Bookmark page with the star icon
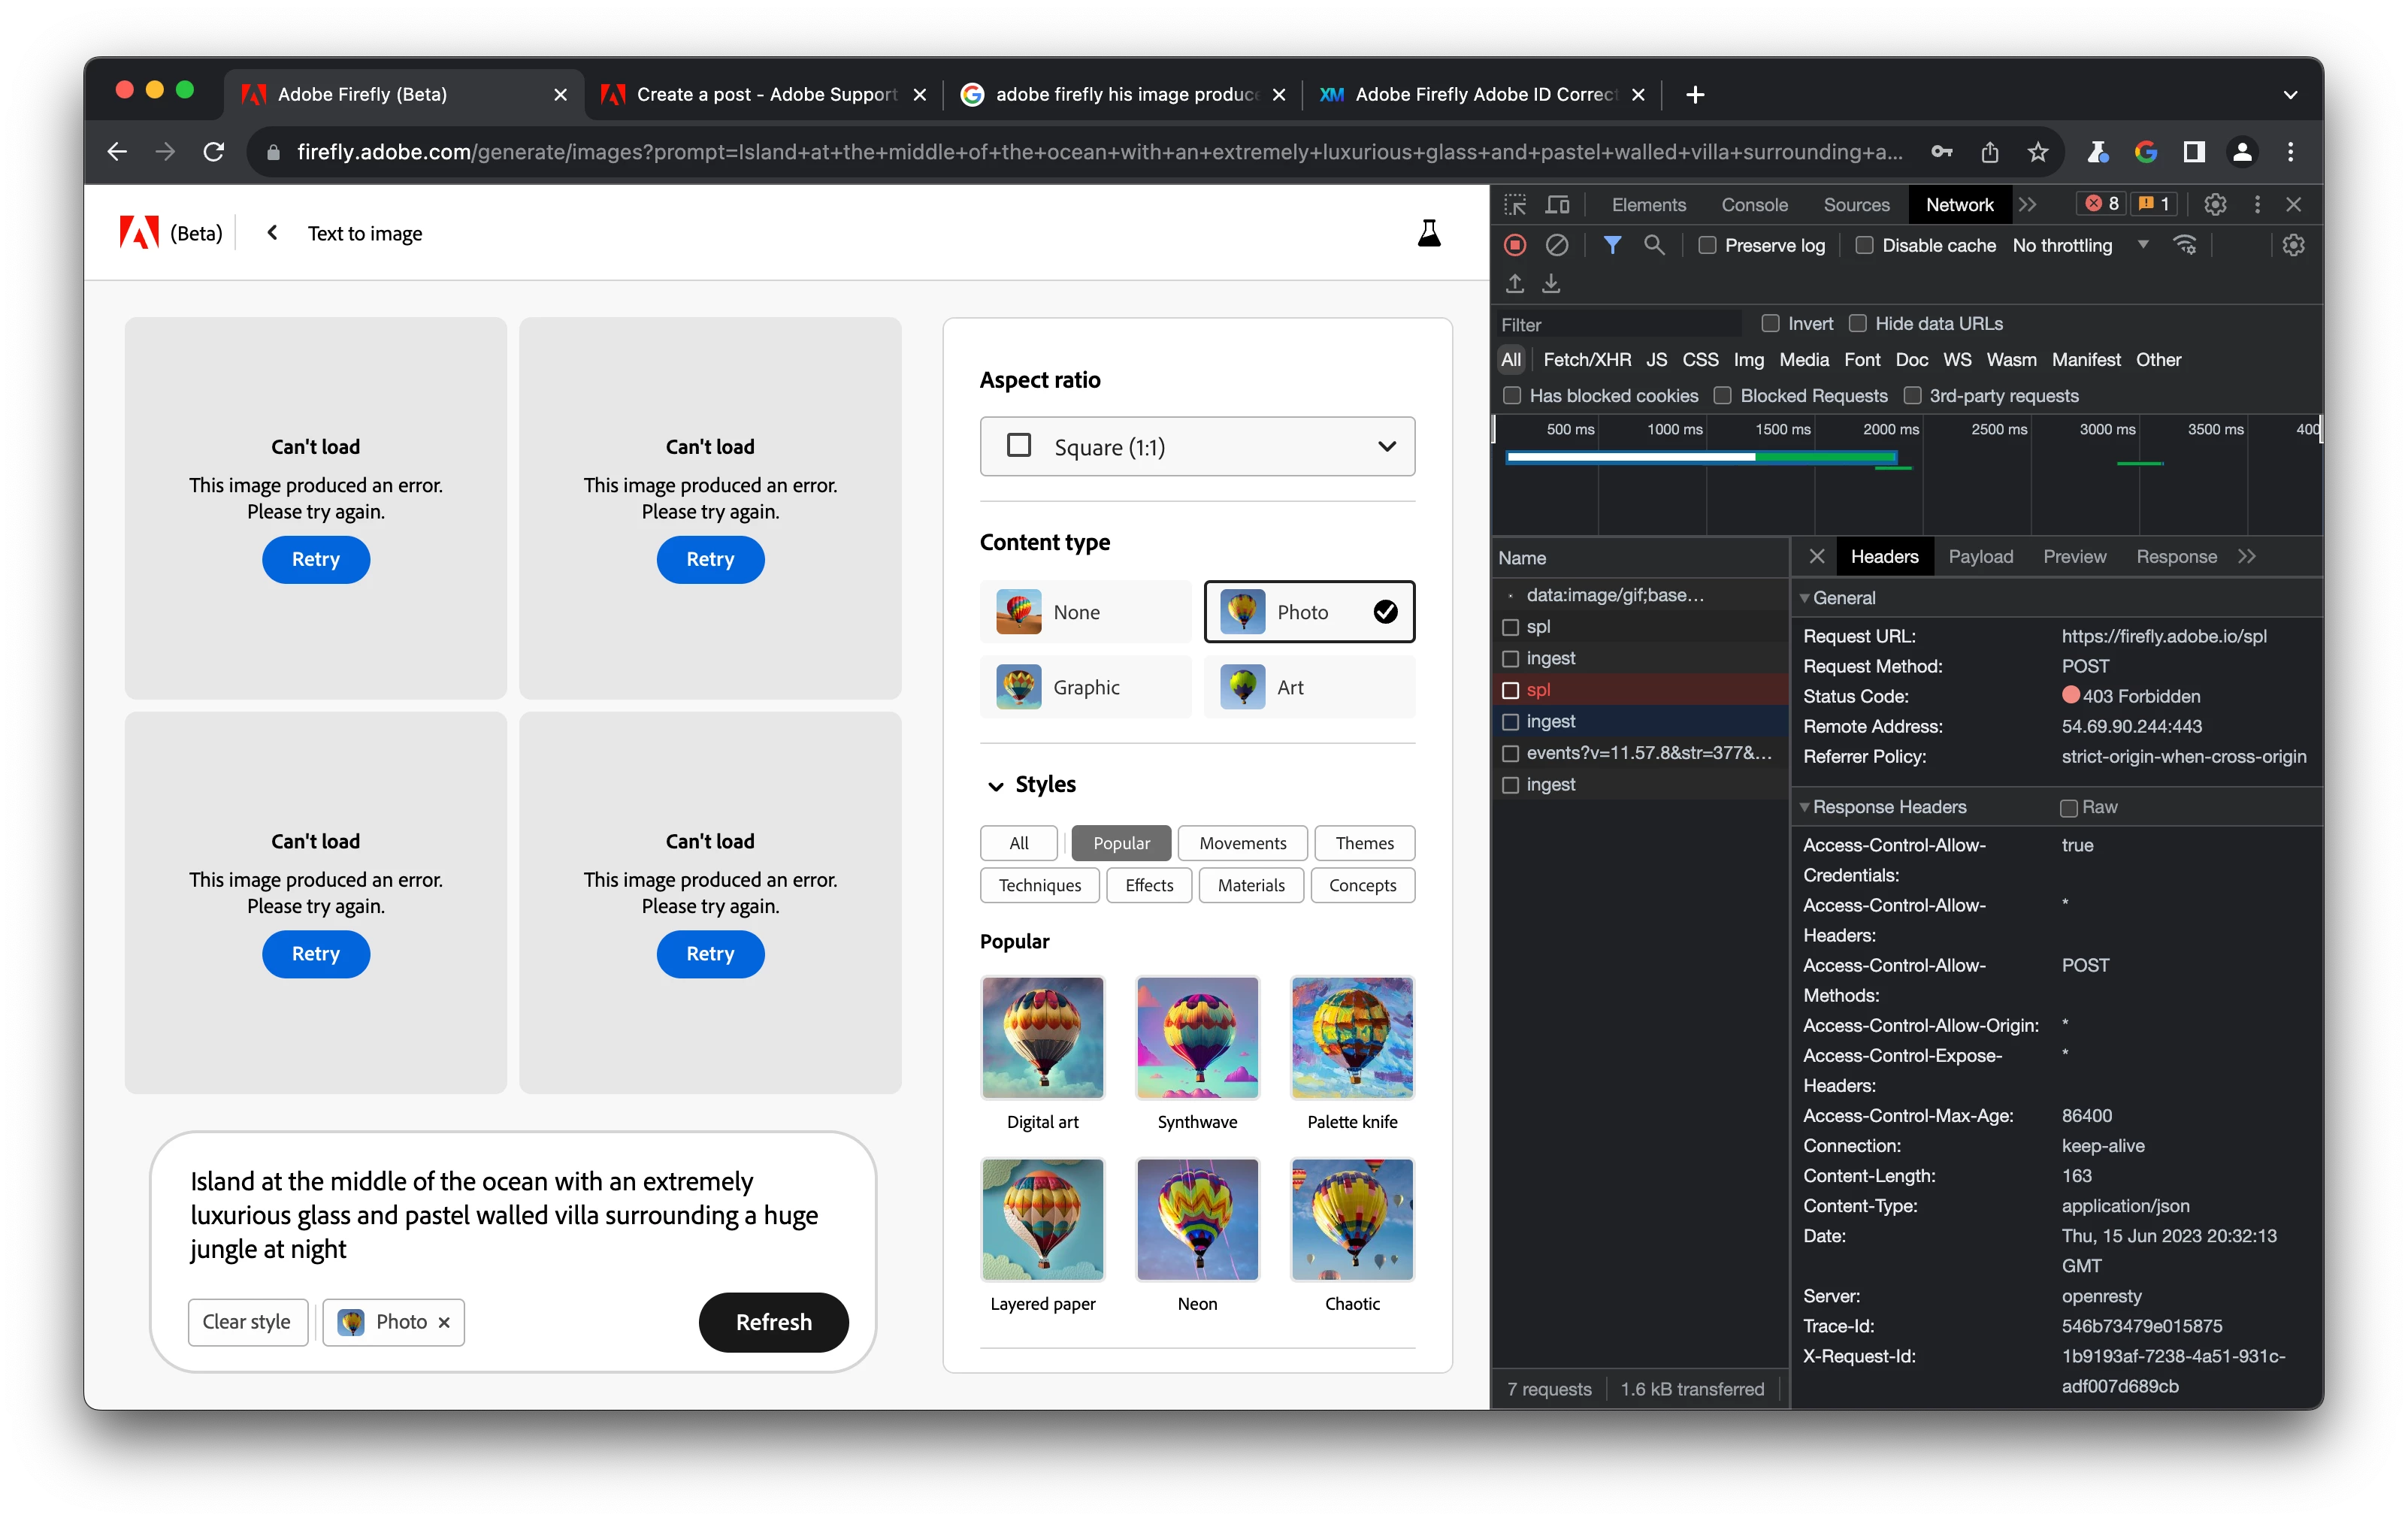The width and height of the screenshot is (2408, 1521). pyautogui.click(x=2038, y=152)
